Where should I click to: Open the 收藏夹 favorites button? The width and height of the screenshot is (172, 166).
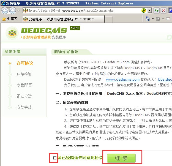pos(10,19)
